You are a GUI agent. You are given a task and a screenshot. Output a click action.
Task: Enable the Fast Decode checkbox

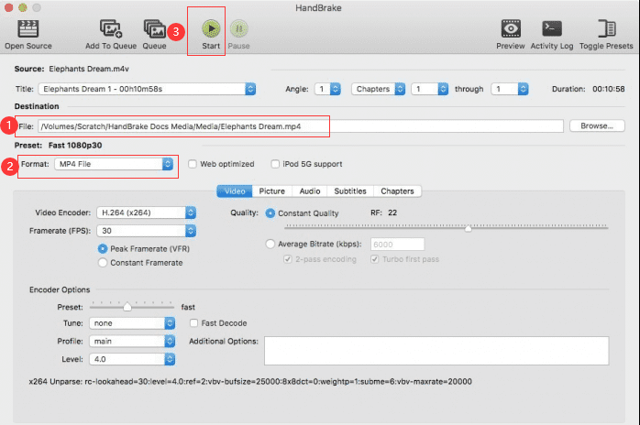(x=193, y=323)
